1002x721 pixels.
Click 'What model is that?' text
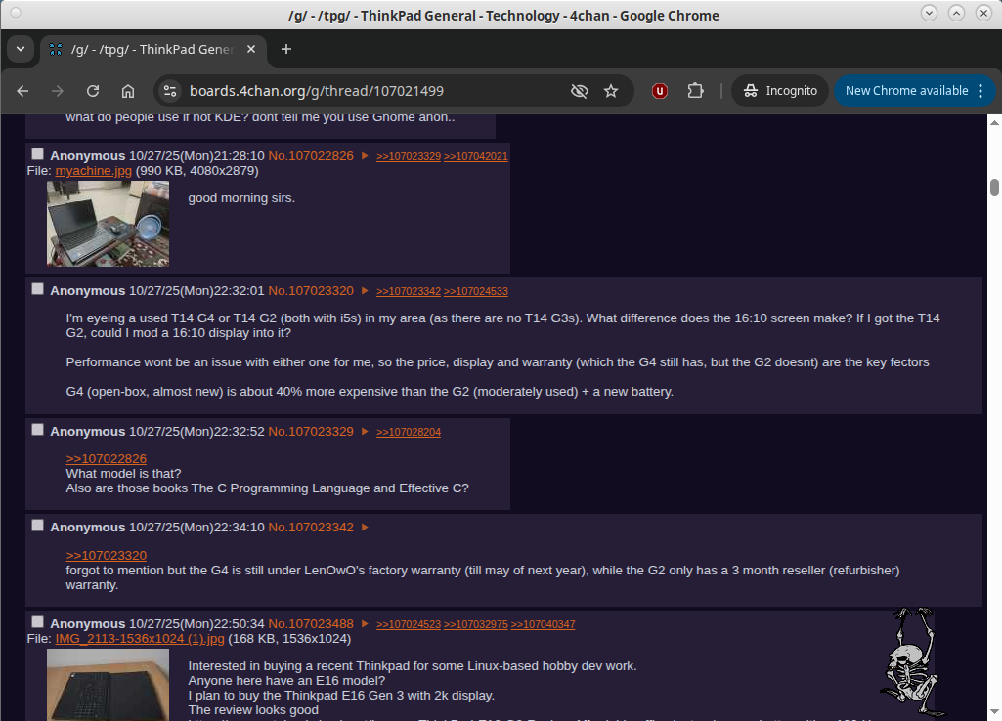point(123,473)
